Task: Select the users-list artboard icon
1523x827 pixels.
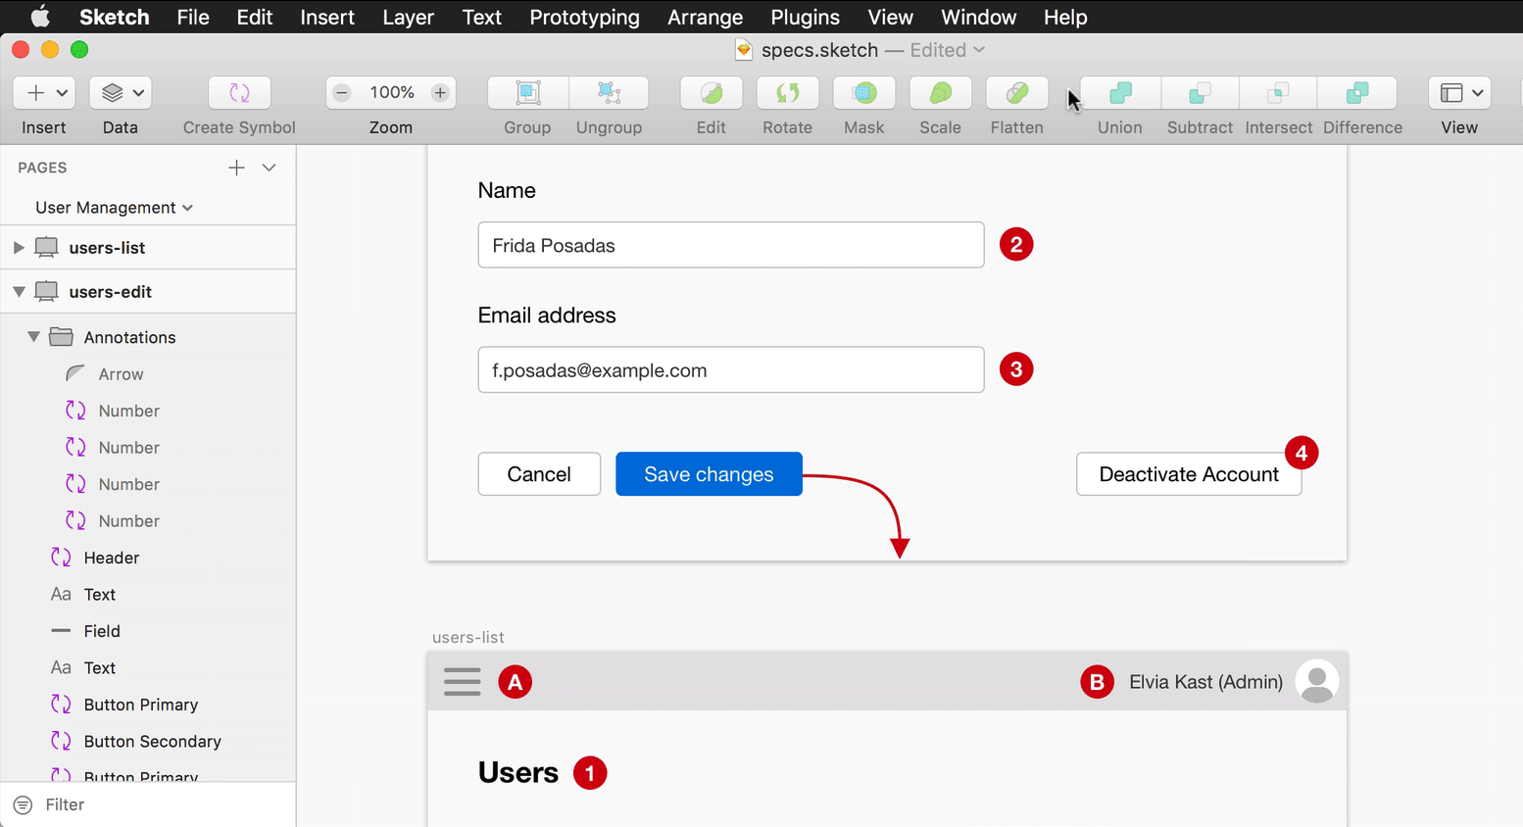Action: pyautogui.click(x=46, y=247)
